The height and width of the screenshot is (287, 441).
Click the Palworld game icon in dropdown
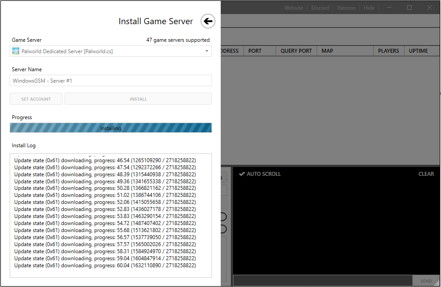coord(16,51)
